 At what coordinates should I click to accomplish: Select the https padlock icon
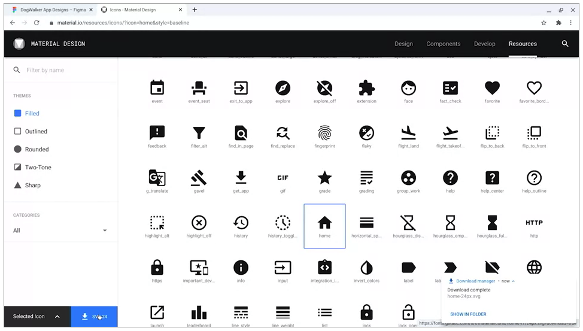[157, 267]
